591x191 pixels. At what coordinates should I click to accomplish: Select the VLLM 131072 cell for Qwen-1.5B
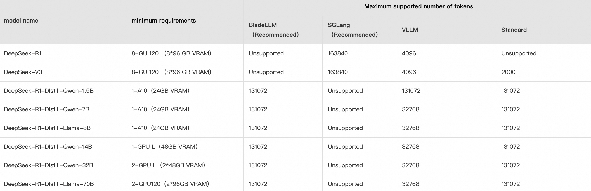[x=411, y=91]
